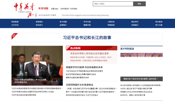Viewport: 175px width, 101px height.
Task: Click the purple ceiling banner image
Action: (x=142, y=55)
